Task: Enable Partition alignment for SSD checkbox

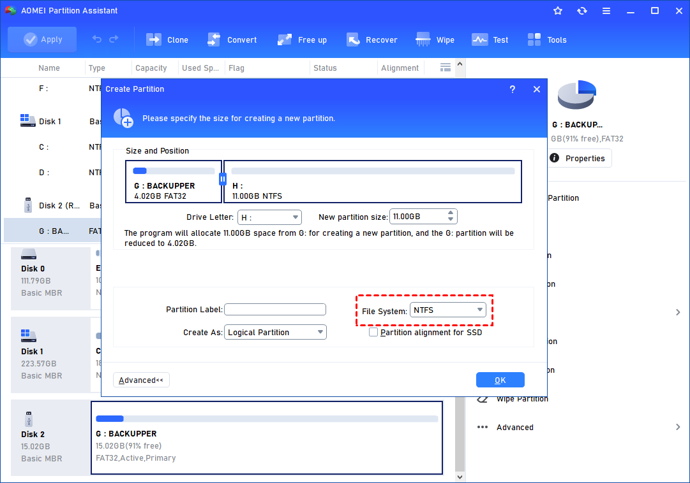Action: (373, 332)
